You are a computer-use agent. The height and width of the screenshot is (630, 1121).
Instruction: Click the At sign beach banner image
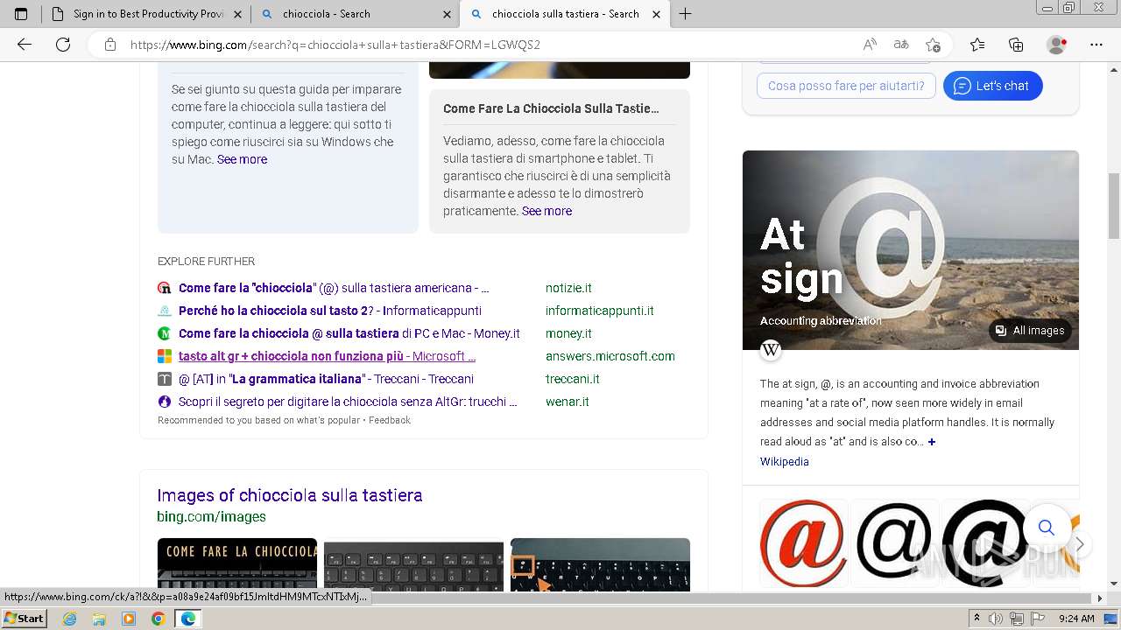[911, 250]
